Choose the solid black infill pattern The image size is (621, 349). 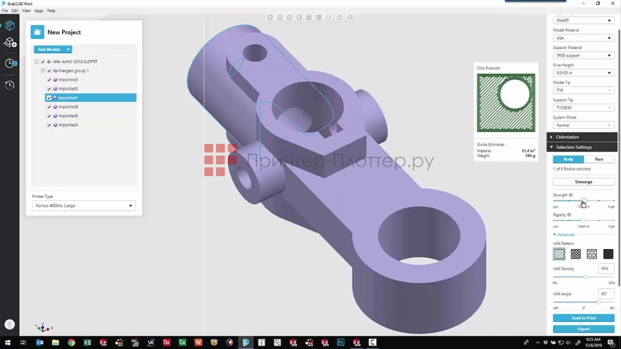(608, 254)
